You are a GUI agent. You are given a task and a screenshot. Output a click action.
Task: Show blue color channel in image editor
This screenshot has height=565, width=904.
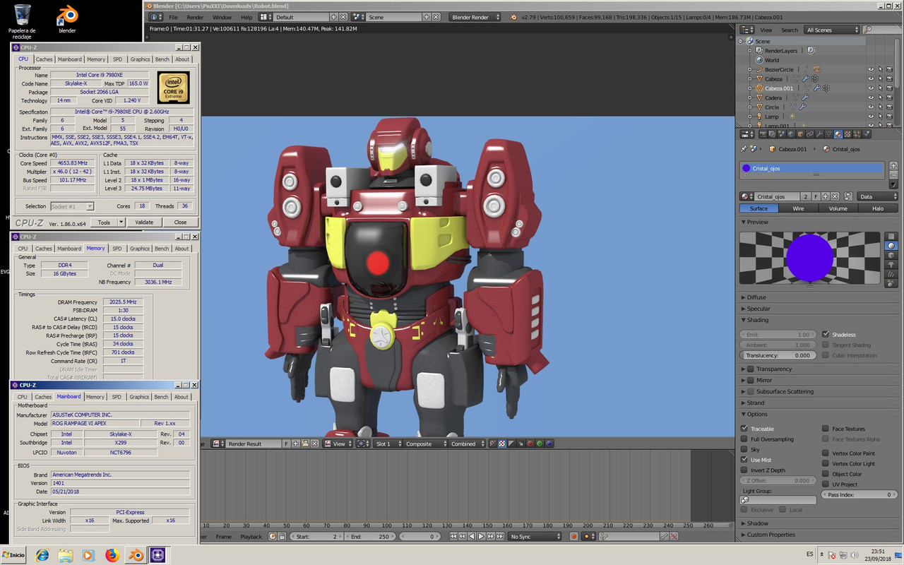coord(549,444)
